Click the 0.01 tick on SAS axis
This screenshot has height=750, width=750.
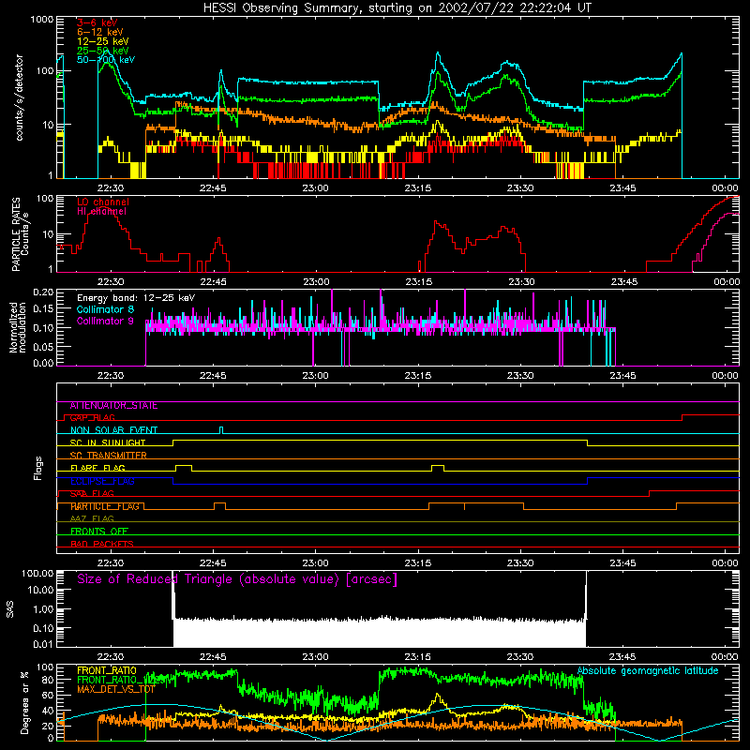point(43,644)
